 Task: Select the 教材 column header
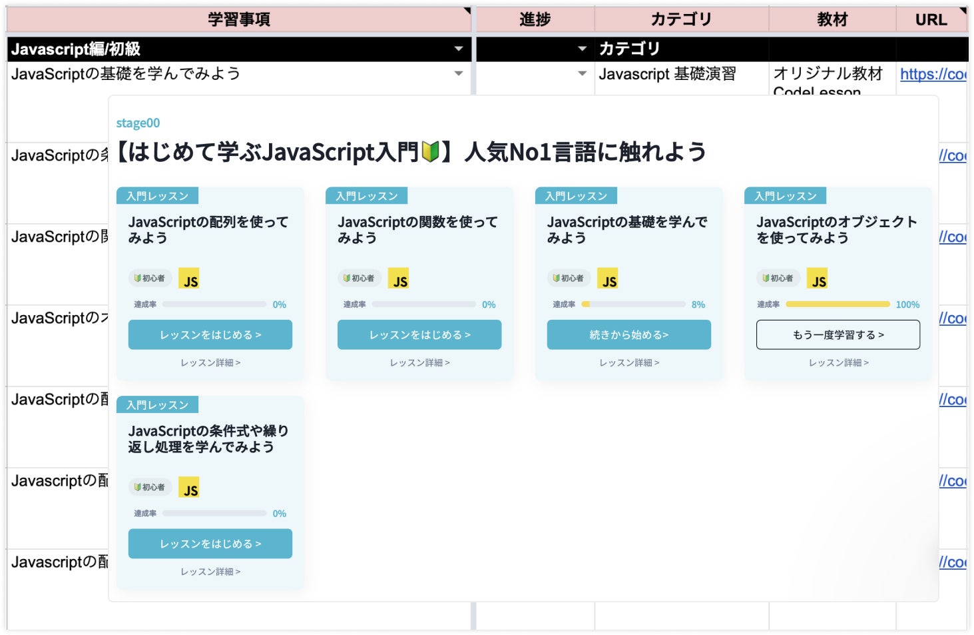tap(832, 19)
